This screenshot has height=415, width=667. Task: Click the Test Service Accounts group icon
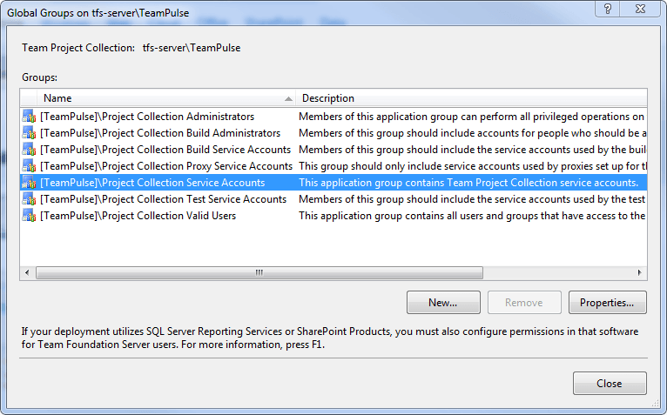click(29, 199)
